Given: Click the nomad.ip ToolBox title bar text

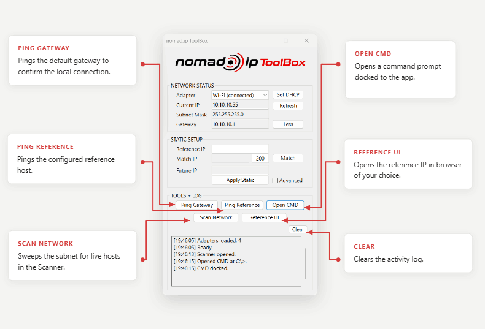Looking at the screenshot, I should pos(187,40).
